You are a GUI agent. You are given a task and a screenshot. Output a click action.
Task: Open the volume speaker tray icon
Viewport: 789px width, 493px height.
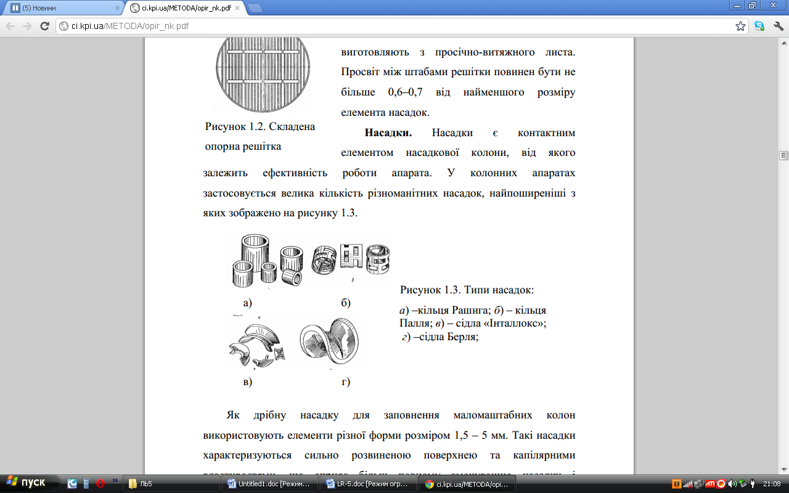[732, 484]
